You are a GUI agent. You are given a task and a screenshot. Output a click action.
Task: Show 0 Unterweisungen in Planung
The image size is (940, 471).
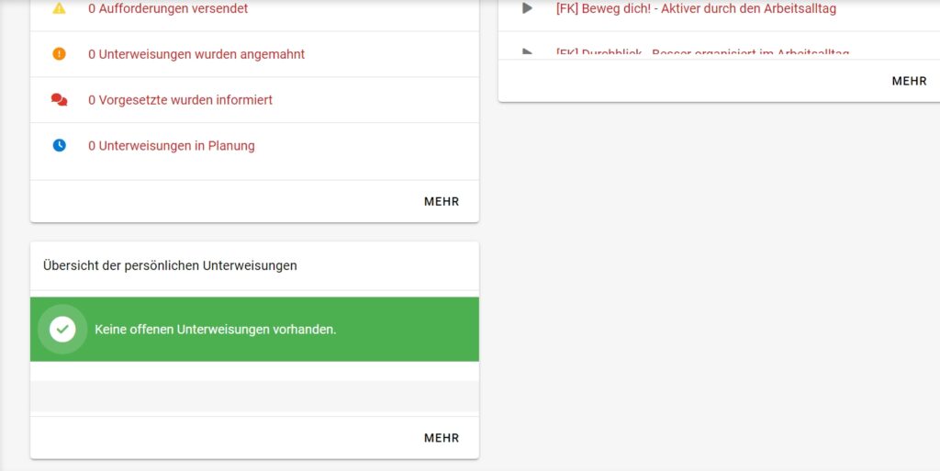pyautogui.click(x=172, y=145)
